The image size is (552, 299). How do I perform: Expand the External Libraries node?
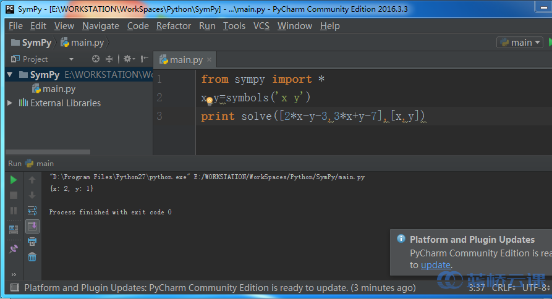10,103
